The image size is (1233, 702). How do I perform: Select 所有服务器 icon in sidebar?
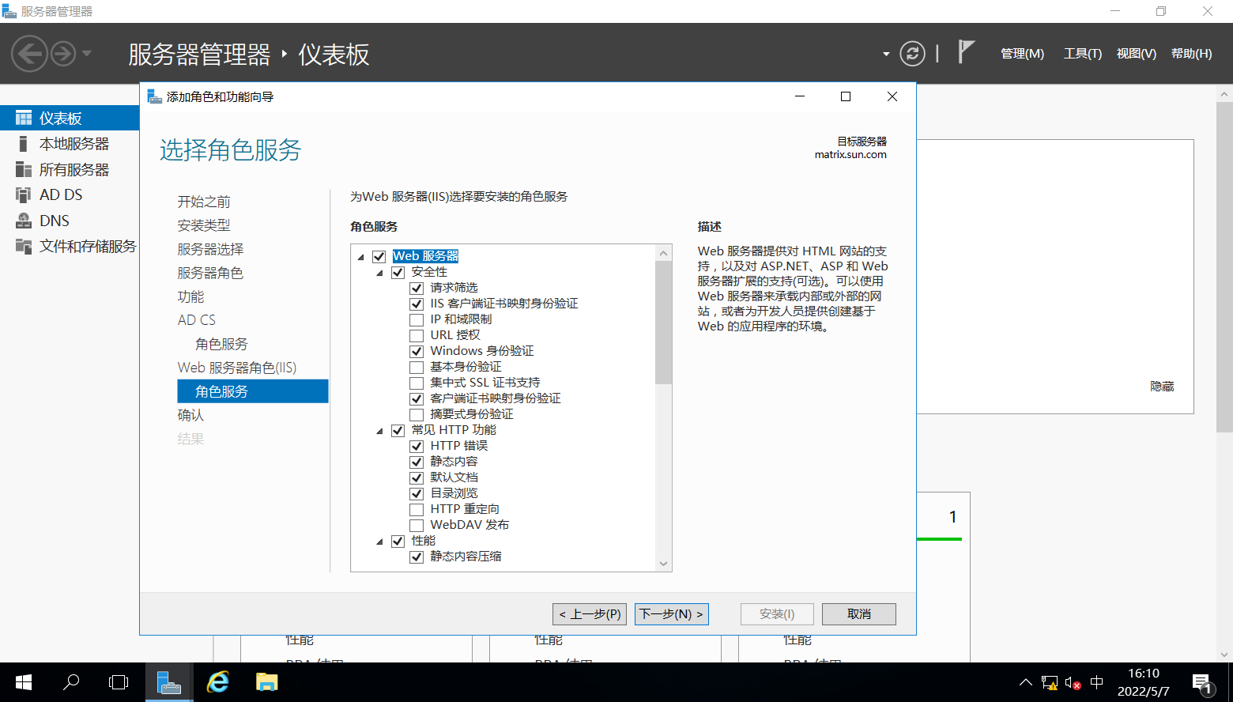[x=24, y=169]
